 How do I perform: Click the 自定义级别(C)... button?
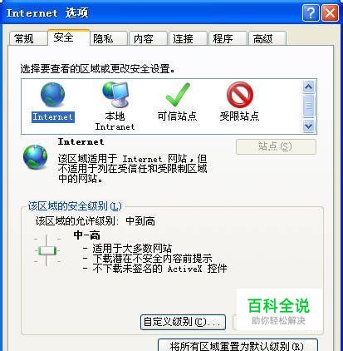(183, 322)
